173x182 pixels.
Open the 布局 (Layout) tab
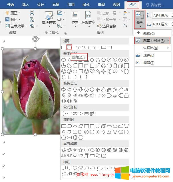click(x=56, y=5)
